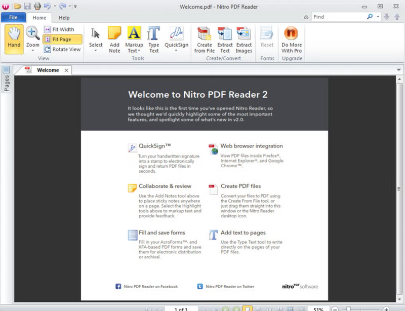
Task: Switch to the Help ribbon tab
Action: coord(64,18)
